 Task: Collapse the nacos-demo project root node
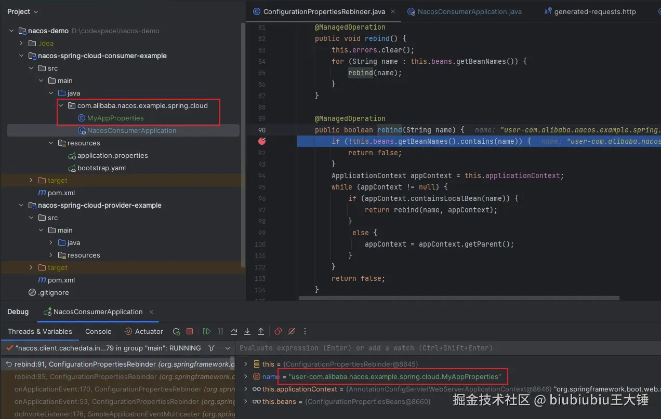click(11, 31)
